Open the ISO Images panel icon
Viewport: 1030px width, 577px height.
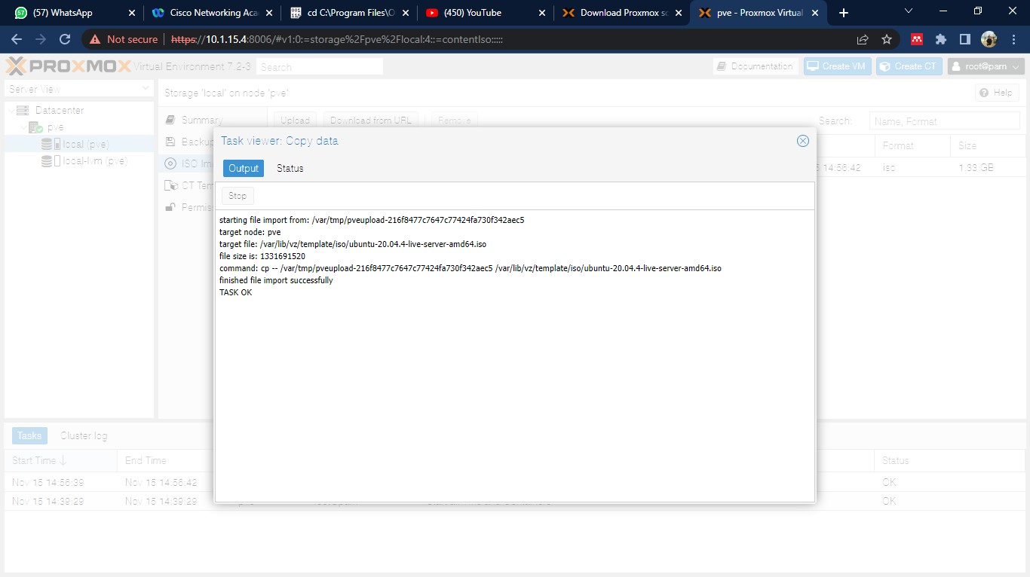(171, 163)
